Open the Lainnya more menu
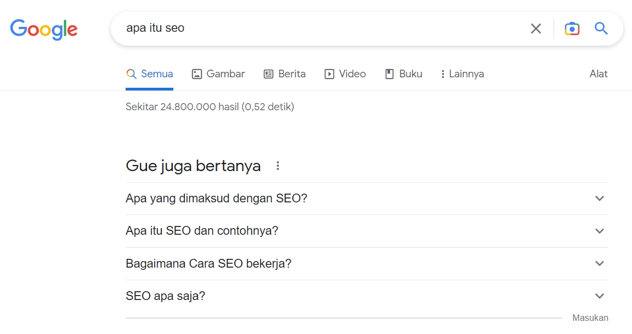The image size is (632, 334). pos(462,74)
